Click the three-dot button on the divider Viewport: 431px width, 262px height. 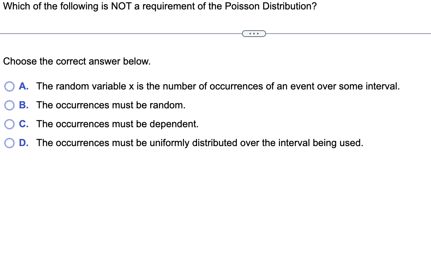[x=254, y=33]
